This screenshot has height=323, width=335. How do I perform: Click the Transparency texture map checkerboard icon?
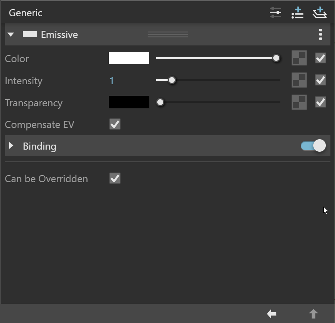pyautogui.click(x=299, y=102)
